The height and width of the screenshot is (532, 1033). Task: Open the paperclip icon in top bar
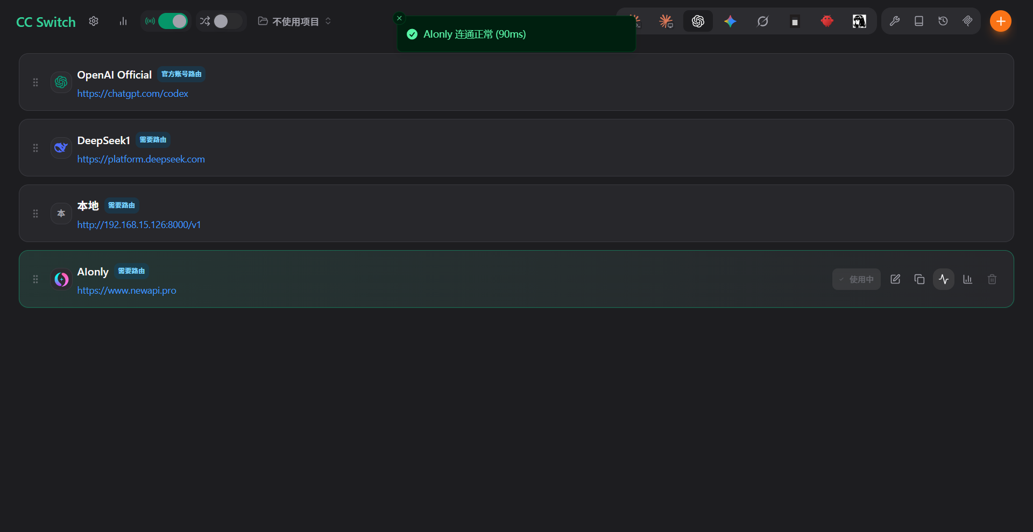(967, 21)
